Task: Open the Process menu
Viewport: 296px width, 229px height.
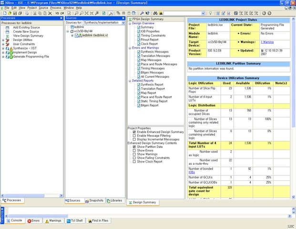Action: [x=56, y=8]
